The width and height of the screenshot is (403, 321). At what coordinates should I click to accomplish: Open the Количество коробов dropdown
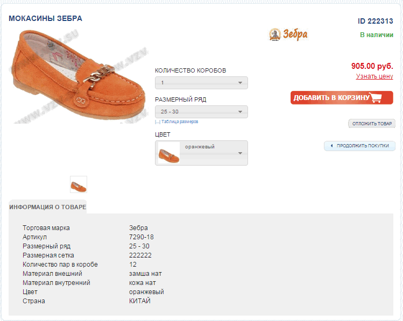(x=201, y=83)
